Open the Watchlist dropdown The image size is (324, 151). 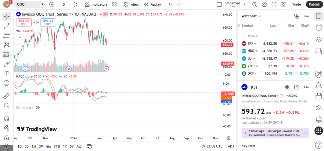pyautogui.click(x=251, y=16)
